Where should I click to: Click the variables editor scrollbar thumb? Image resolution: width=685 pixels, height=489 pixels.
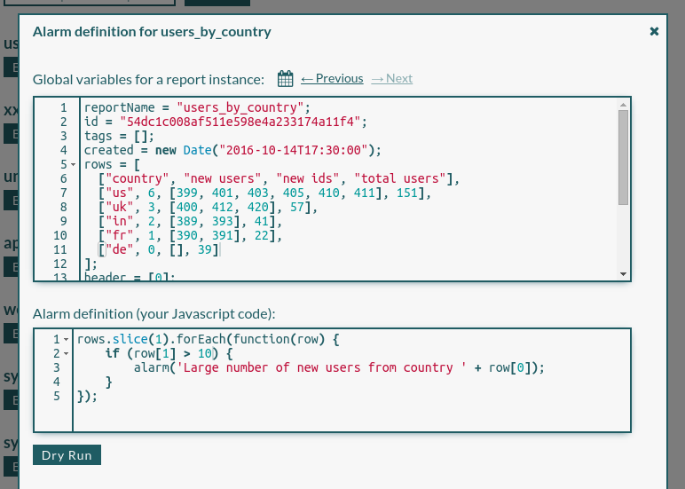624,157
